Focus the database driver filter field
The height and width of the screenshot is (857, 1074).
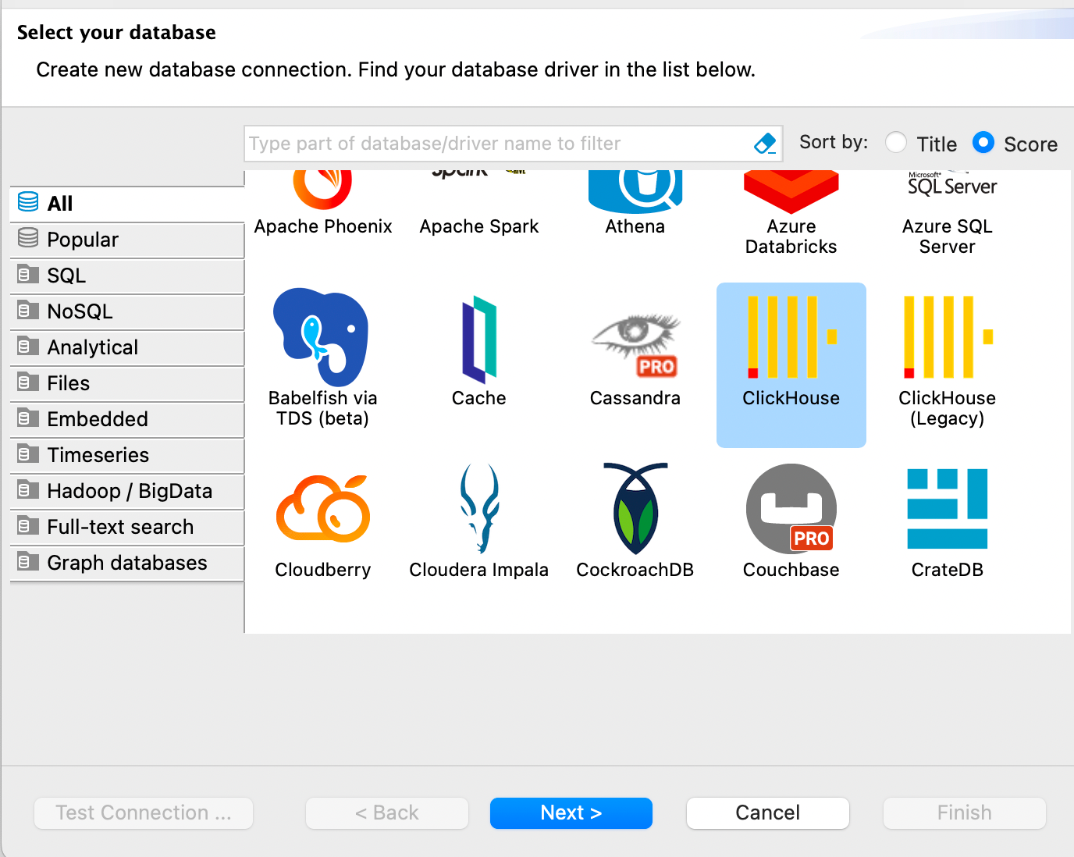coord(496,144)
